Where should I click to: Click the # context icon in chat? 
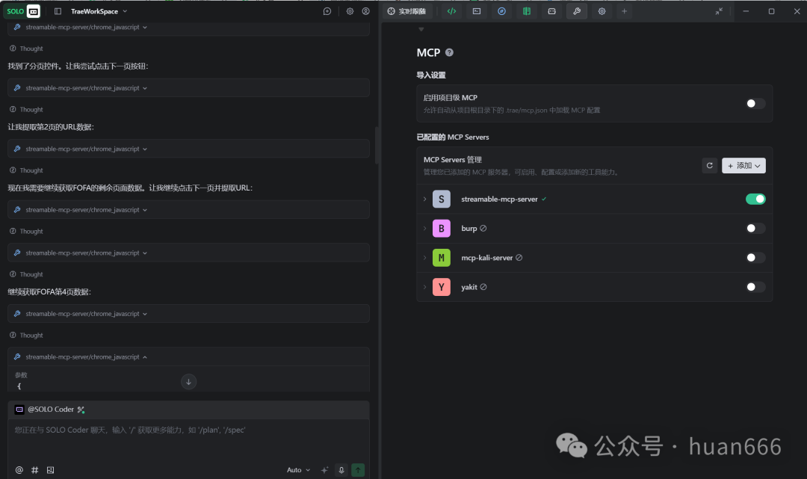tap(35, 470)
